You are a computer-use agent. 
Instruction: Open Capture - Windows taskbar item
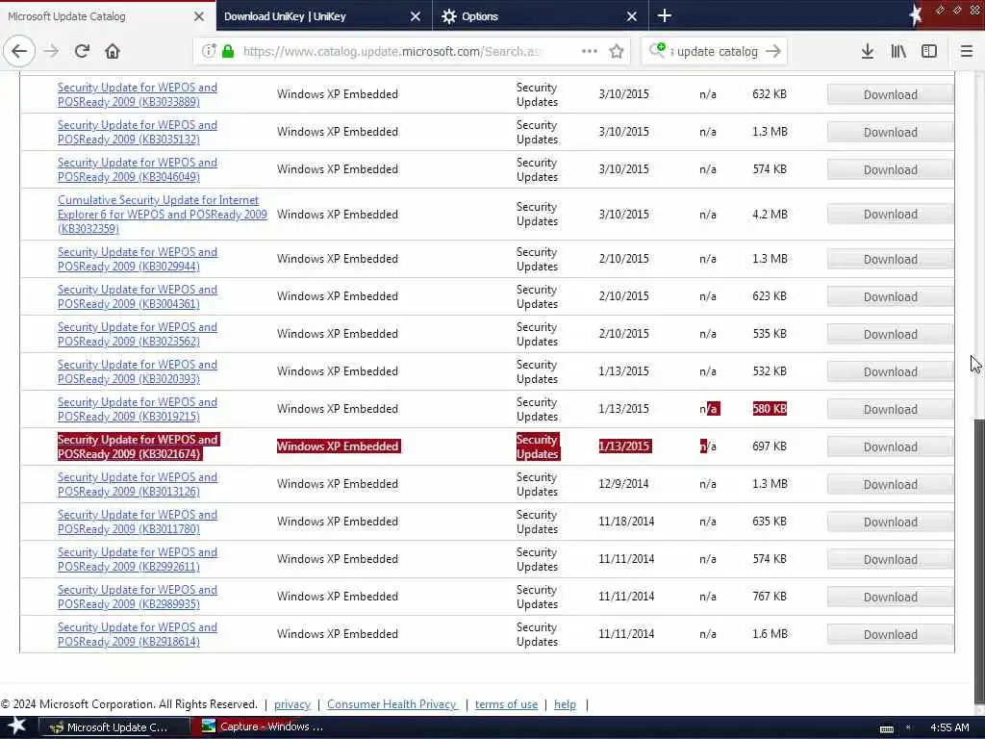(x=267, y=727)
